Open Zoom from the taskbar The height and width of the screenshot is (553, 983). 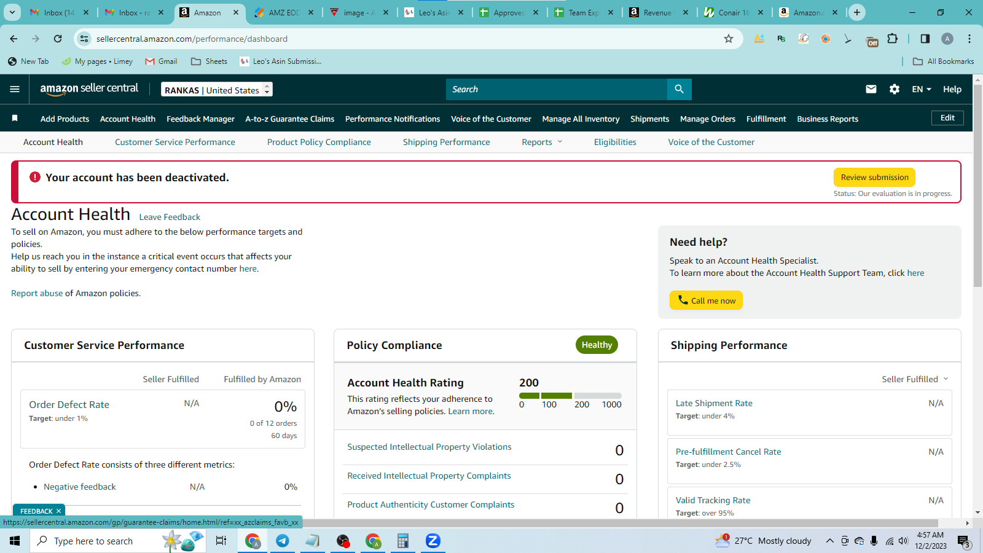click(433, 541)
